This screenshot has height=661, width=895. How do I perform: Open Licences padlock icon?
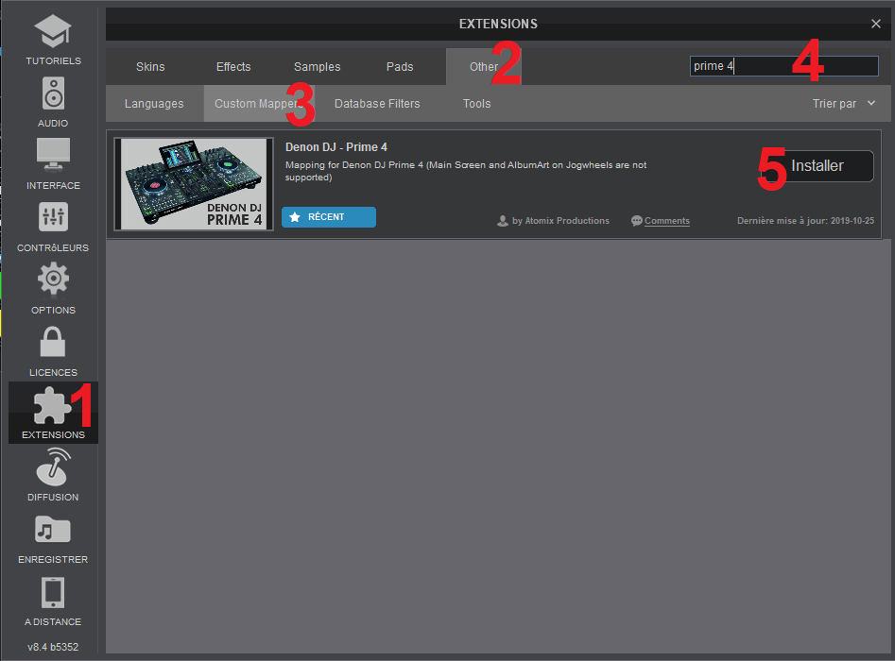pyautogui.click(x=53, y=343)
